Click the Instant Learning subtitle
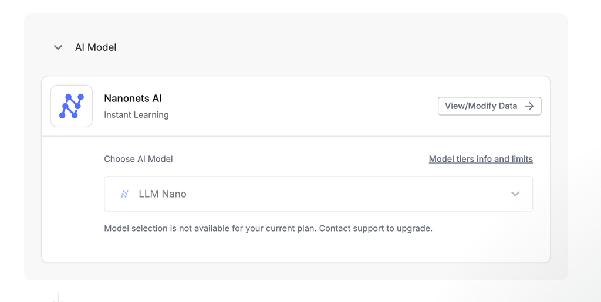 click(136, 115)
